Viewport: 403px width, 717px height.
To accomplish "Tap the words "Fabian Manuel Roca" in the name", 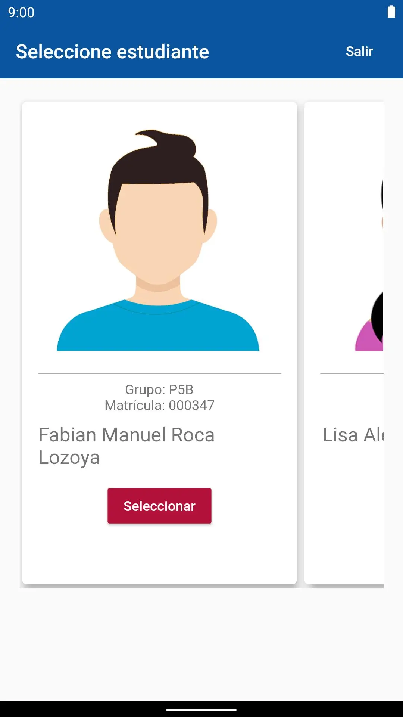I will (126, 435).
